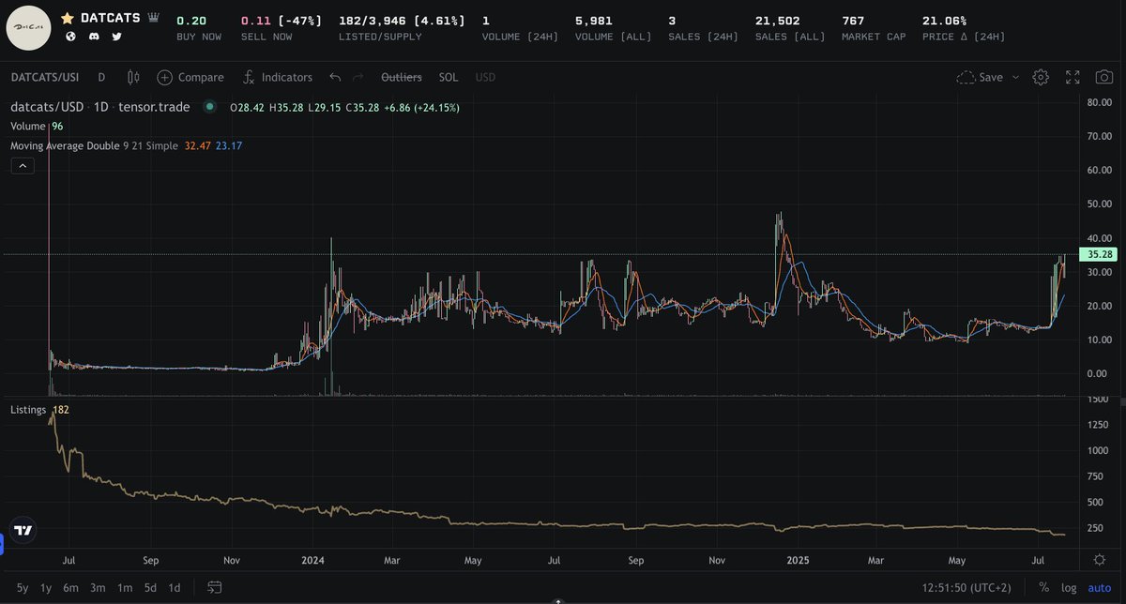Image resolution: width=1126 pixels, height=604 pixels.
Task: Toggle auto scale mode
Action: [x=1099, y=588]
